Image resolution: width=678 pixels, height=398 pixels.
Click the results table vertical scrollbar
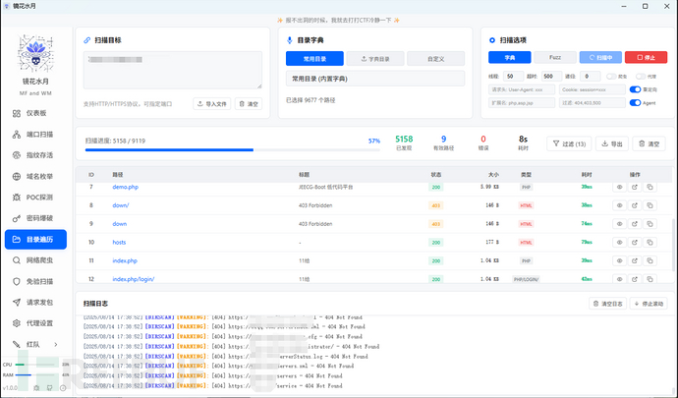click(x=672, y=245)
